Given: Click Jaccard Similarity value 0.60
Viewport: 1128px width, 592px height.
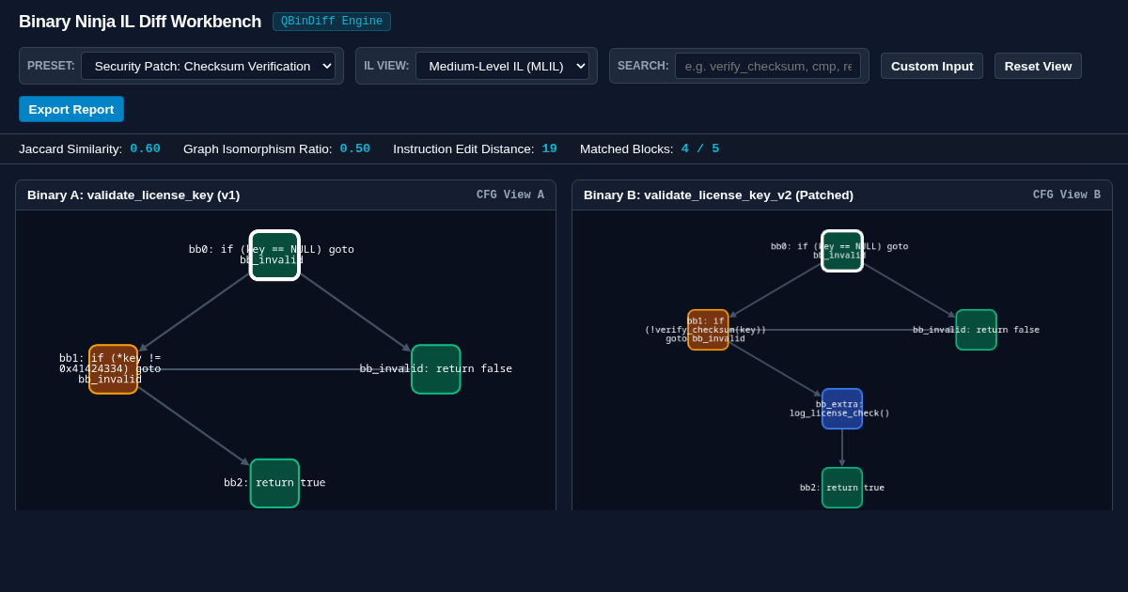Looking at the screenshot, I should [145, 148].
